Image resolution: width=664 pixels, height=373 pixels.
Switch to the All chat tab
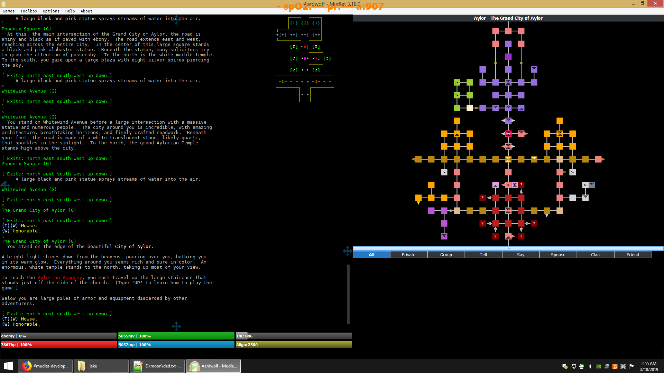[371, 255]
